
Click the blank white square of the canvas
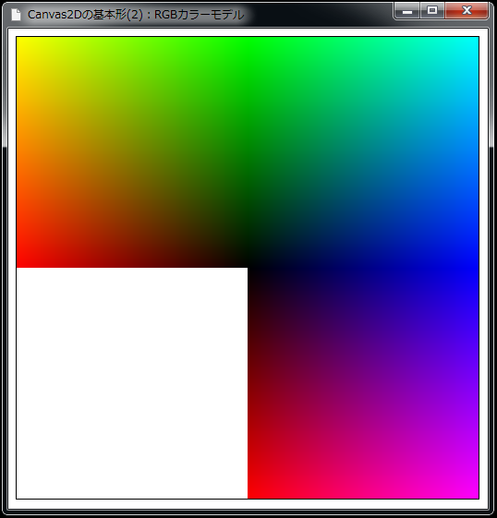tap(132, 383)
